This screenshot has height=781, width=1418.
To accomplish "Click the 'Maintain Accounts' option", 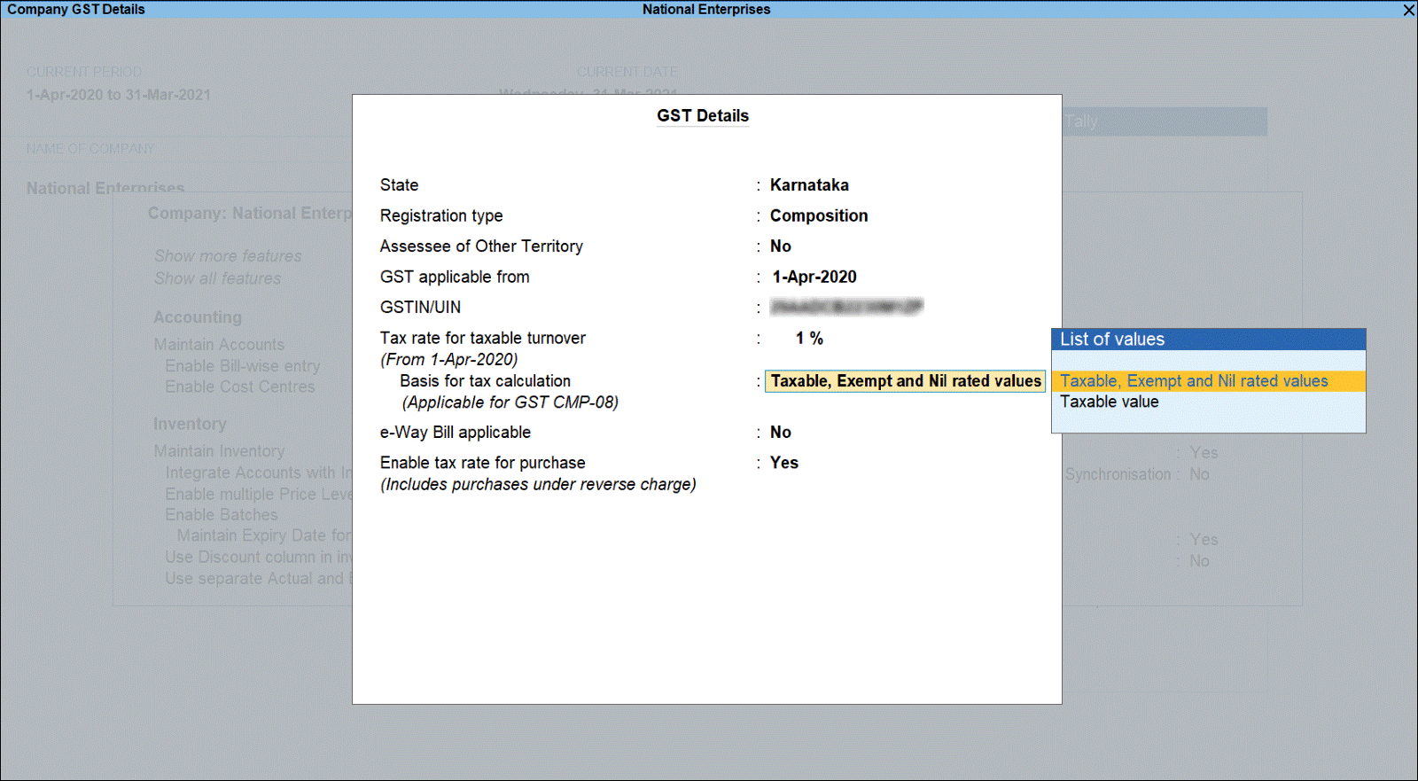I will tap(219, 345).
